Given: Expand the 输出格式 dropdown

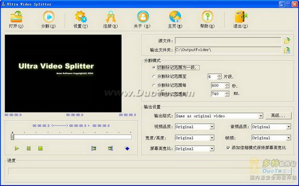Looking at the screenshot, I should [x=261, y=116].
